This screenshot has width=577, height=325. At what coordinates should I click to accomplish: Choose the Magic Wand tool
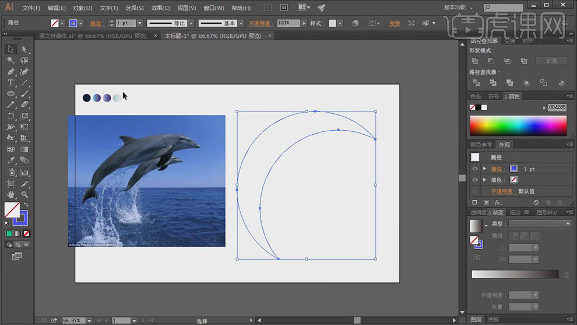click(10, 60)
